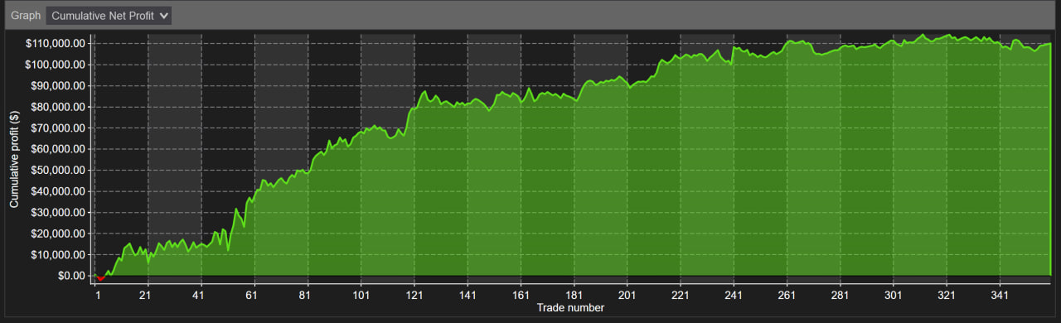Click the x-axis label "161"
The width and height of the screenshot is (1061, 323).
click(x=521, y=295)
